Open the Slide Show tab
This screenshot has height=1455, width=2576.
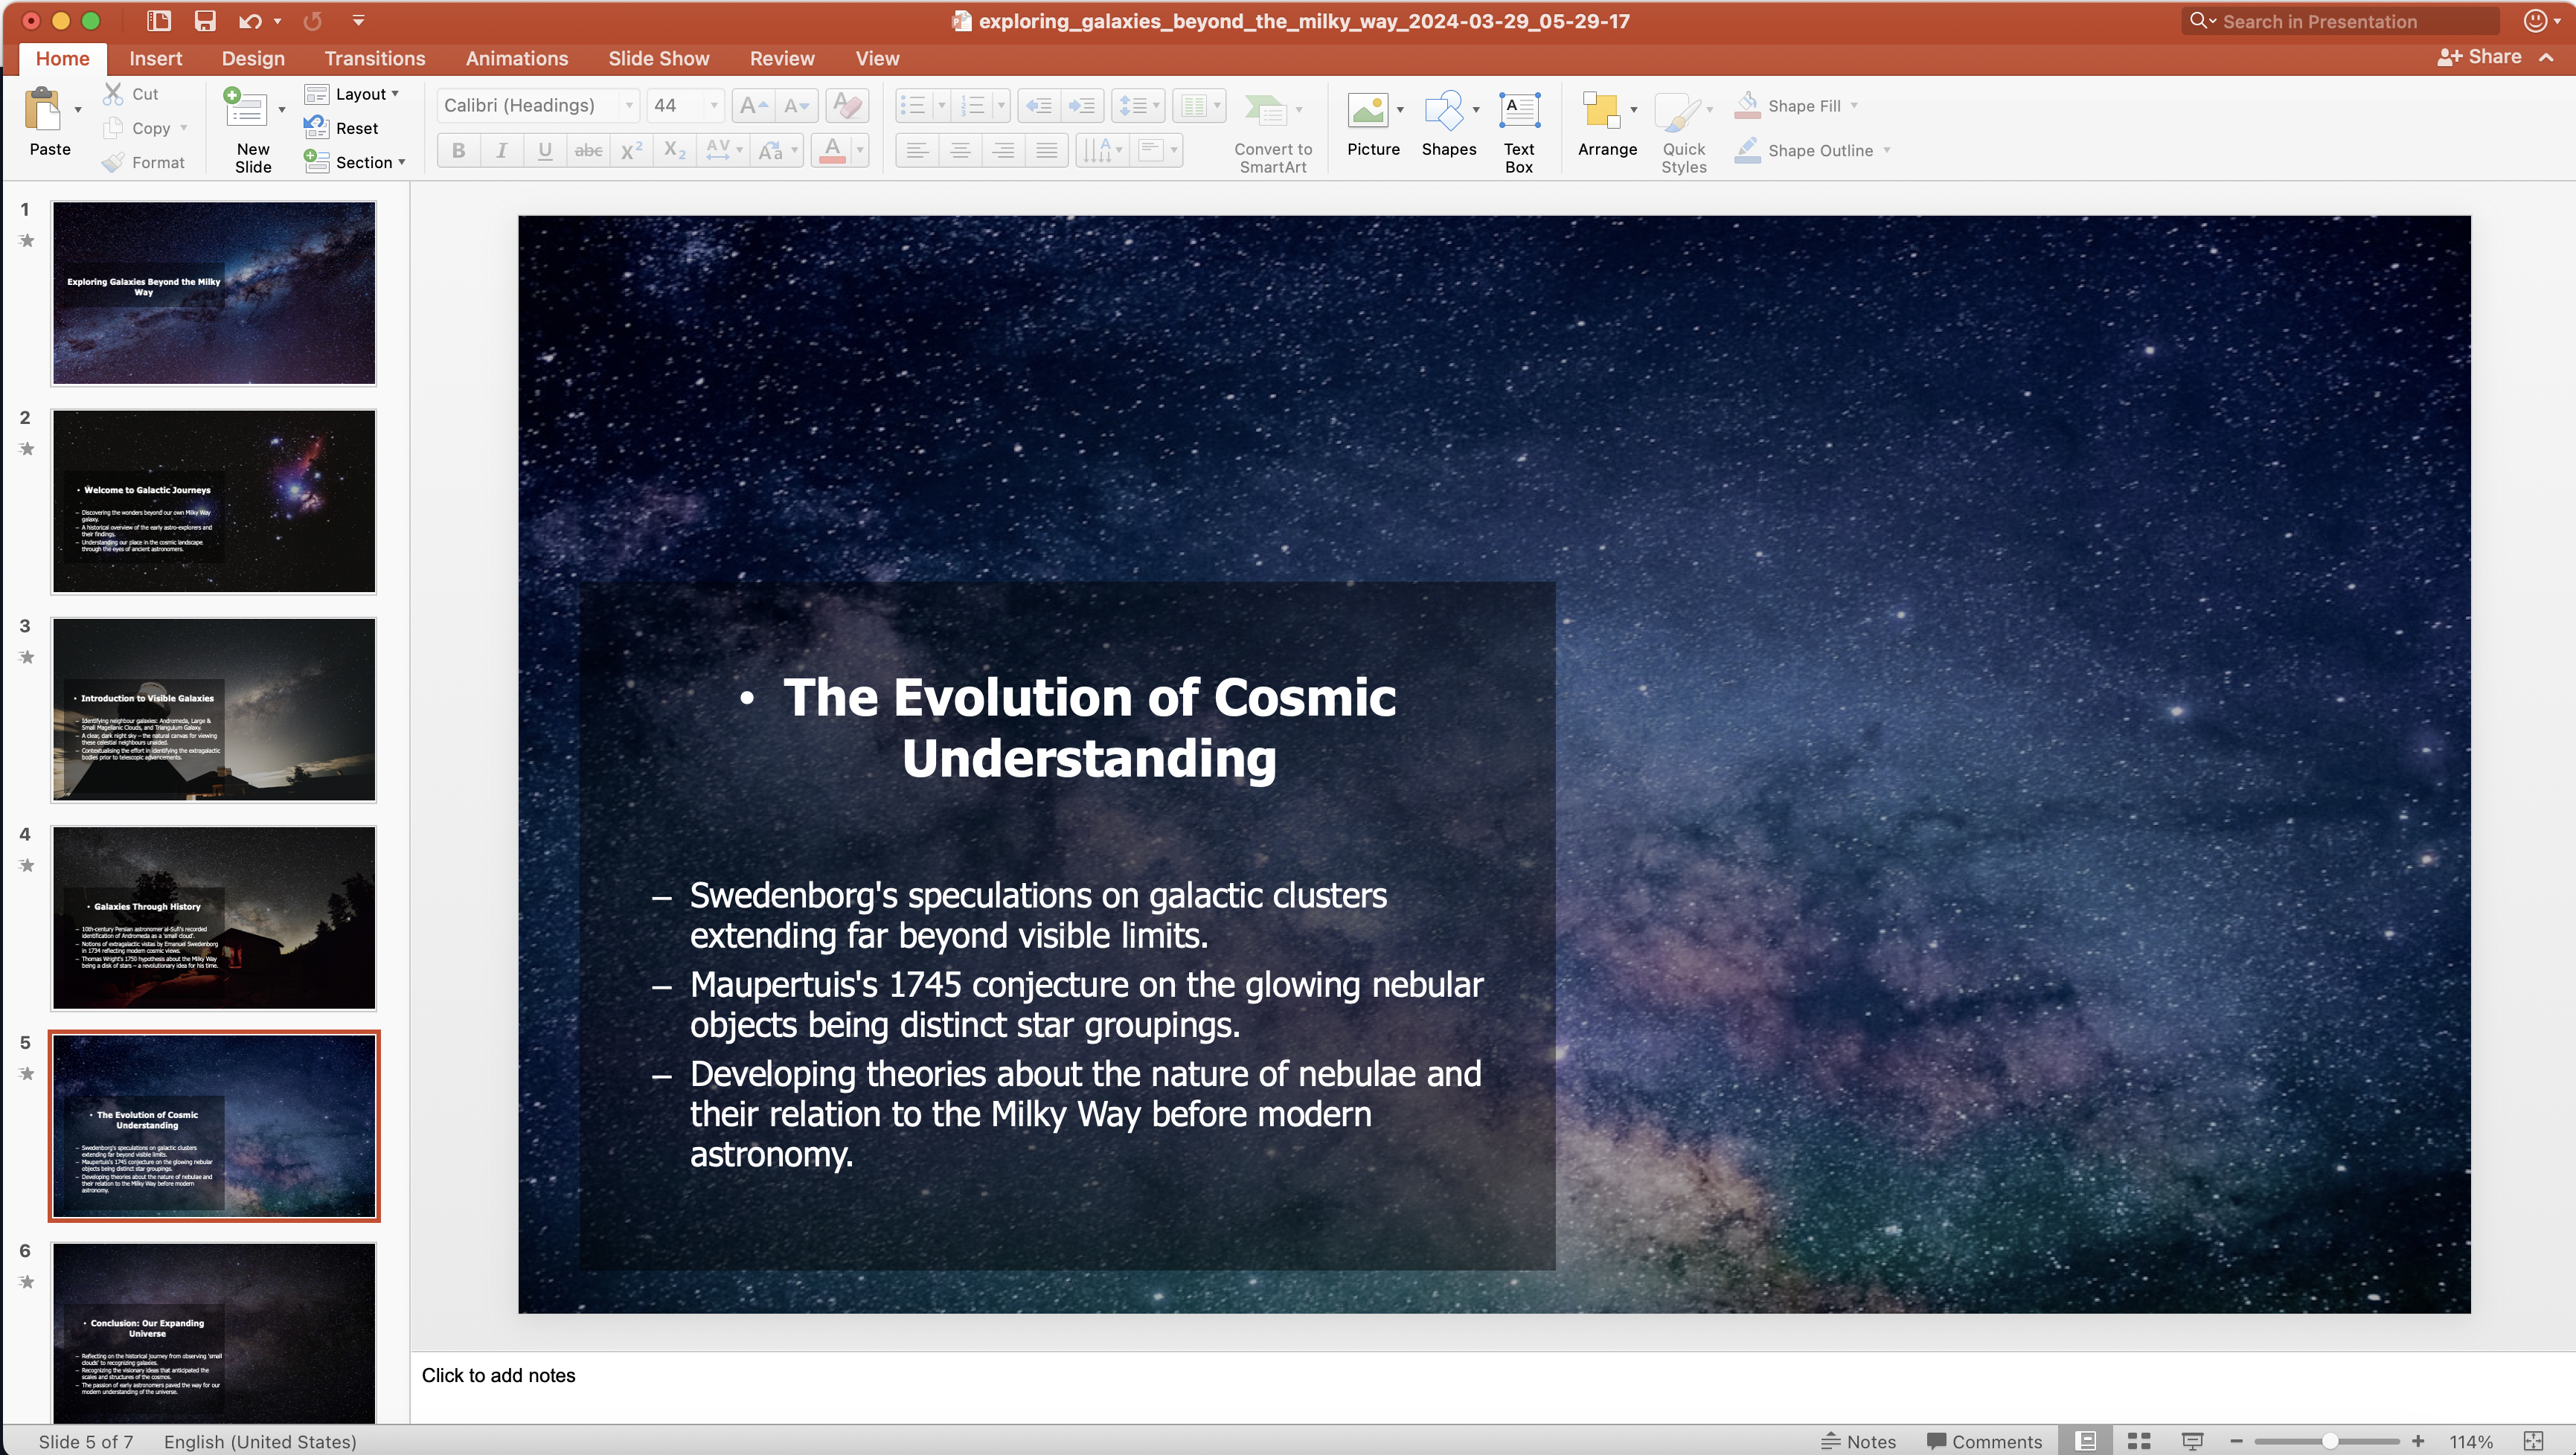[658, 58]
